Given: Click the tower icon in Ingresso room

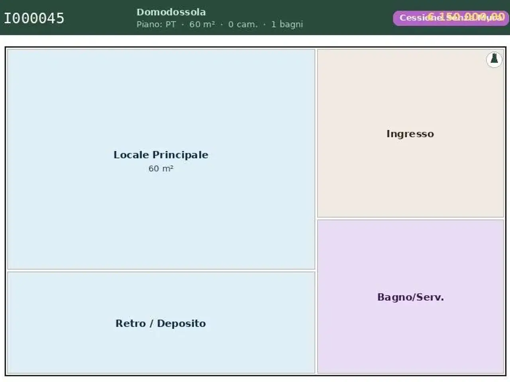Looking at the screenshot, I should (x=494, y=59).
